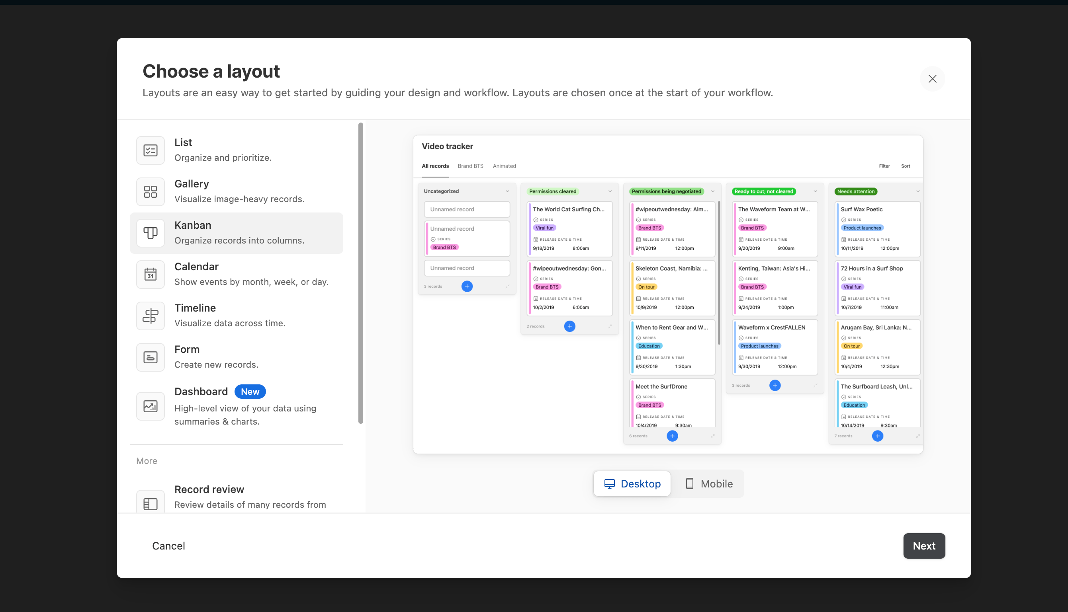Select the Calendar layout icon
Viewport: 1068px width, 612px height.
coord(150,274)
